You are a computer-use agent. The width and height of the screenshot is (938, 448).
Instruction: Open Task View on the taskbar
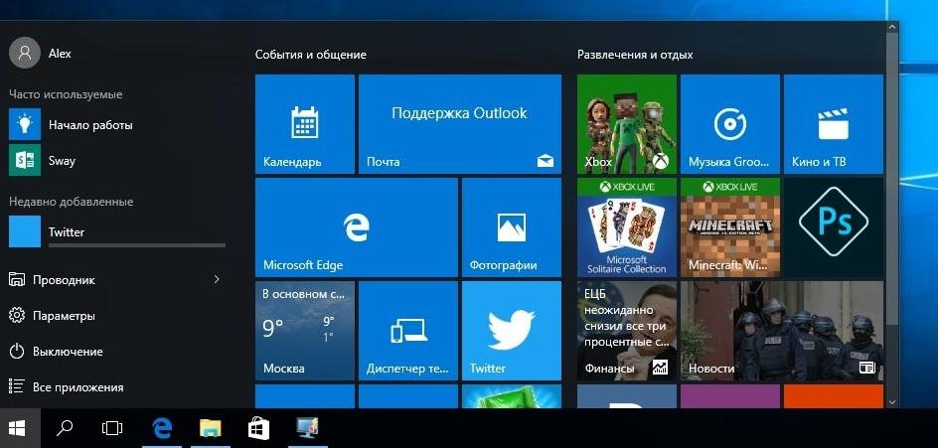coord(112,428)
